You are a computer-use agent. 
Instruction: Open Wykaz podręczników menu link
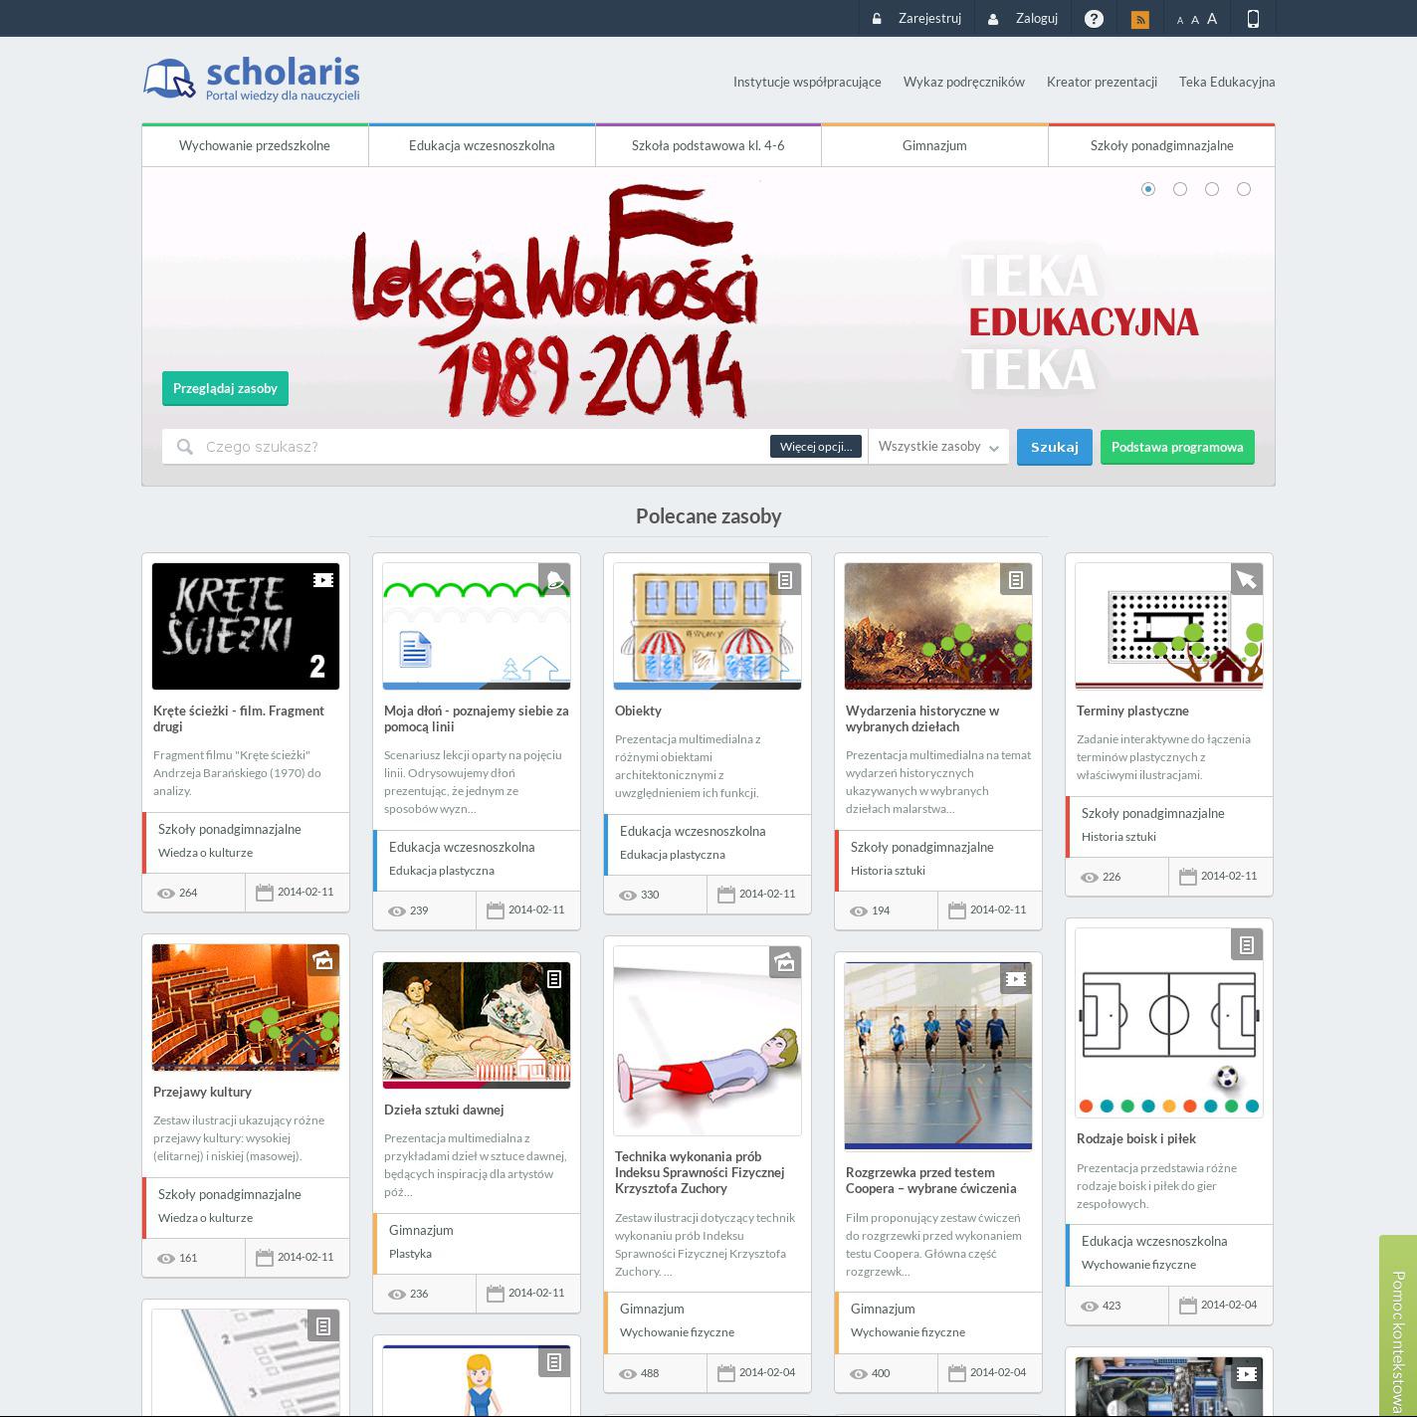pyautogui.click(x=963, y=82)
